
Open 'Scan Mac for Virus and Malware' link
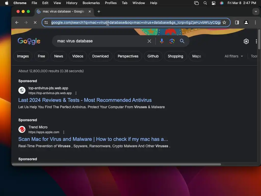click(93, 139)
